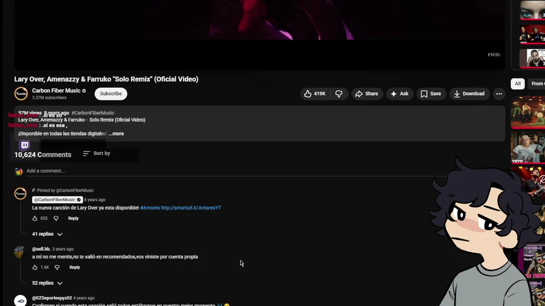
Task: Open @EZDeportespyz02 commenter profile
Action: point(52,298)
